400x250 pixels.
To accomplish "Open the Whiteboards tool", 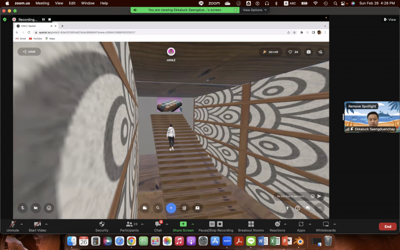I will click(326, 224).
